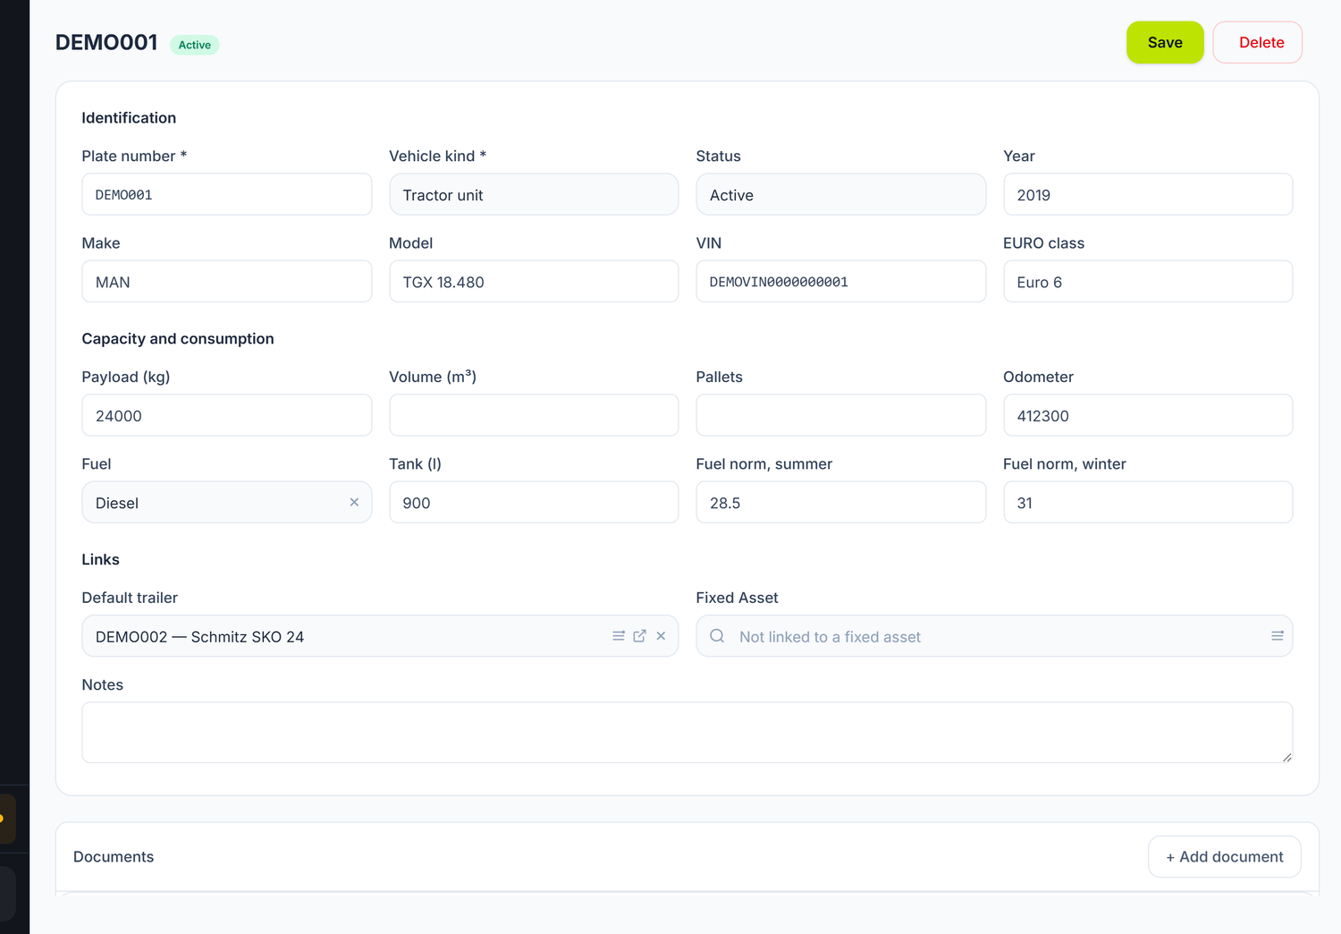This screenshot has width=1341, height=934.
Task: Open the Vehicle kind dropdown
Action: click(x=534, y=194)
